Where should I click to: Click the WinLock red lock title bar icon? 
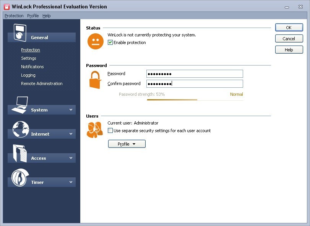point(7,7)
